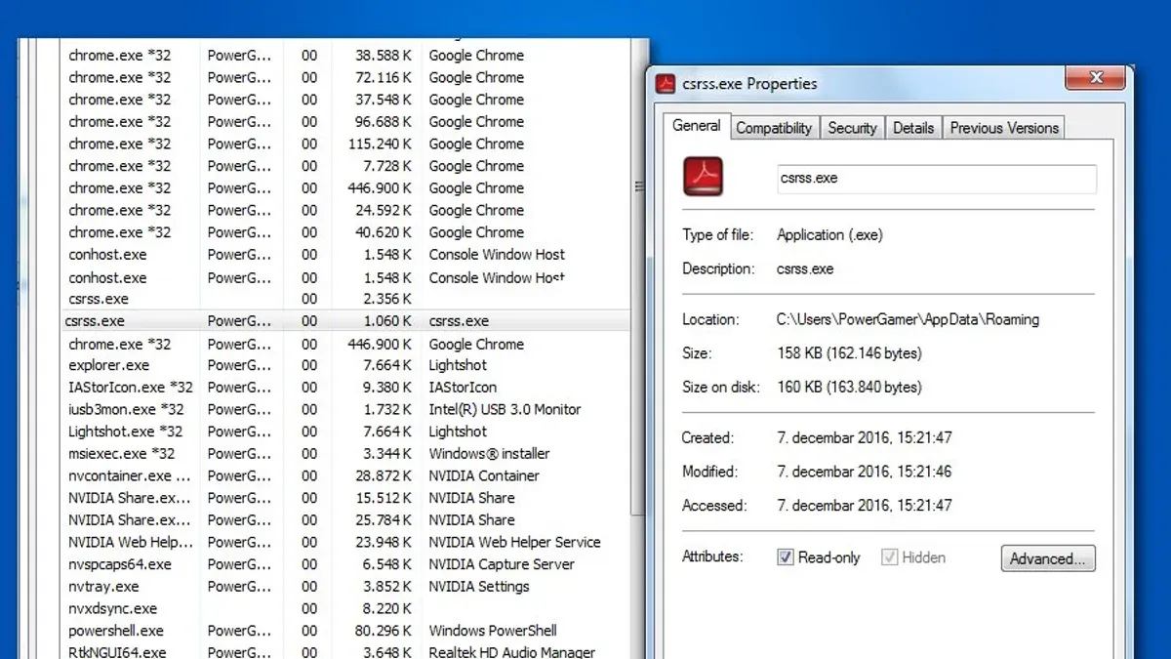Select the msiexec.exe *32 process
This screenshot has width=1171, height=659.
346,454
